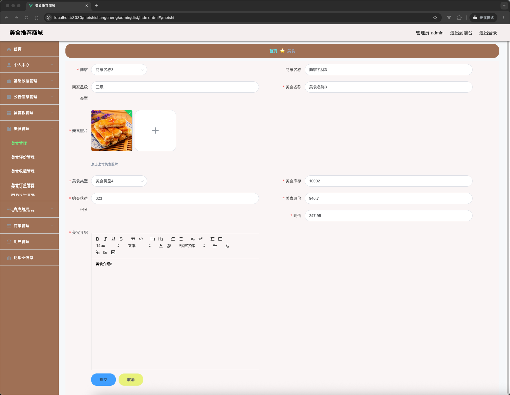This screenshot has width=510, height=395.
Task: Click the browser home icon
Action: [x=37, y=18]
